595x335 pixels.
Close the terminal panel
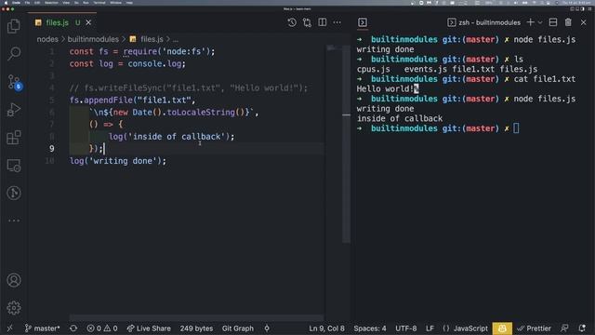584,22
